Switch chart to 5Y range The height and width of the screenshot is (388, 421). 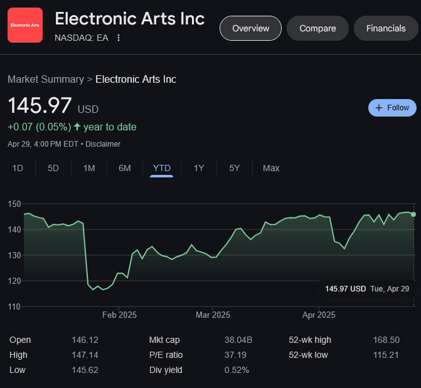[234, 168]
